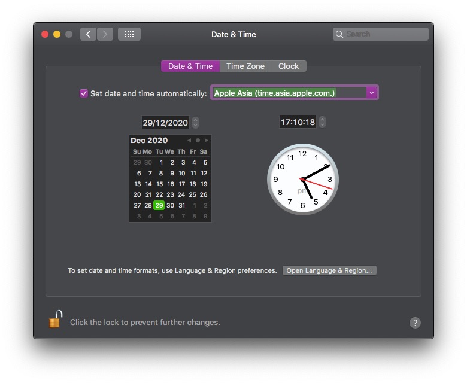
Task: Select December 21 in calendar
Action: 148,194
